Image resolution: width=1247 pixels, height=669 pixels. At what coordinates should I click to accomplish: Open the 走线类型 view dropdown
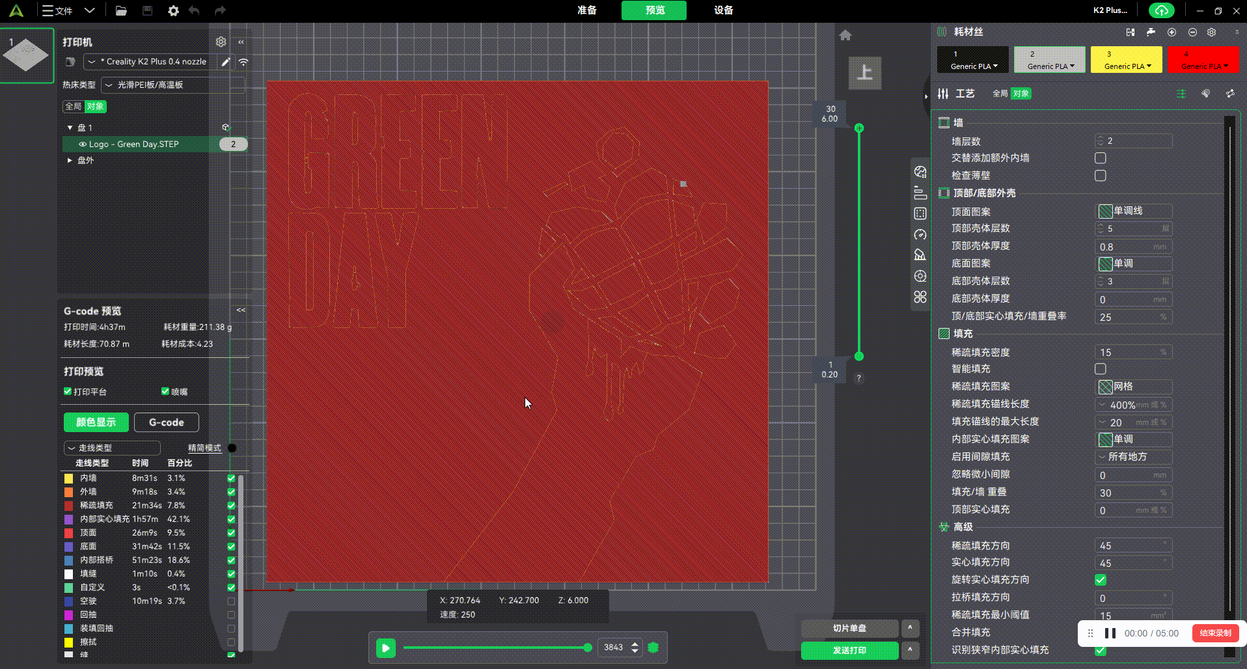pyautogui.click(x=112, y=448)
